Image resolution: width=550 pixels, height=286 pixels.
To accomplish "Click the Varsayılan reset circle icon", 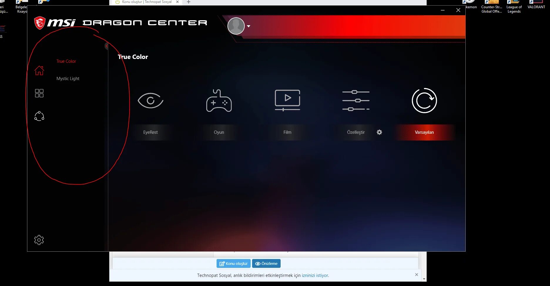I will pos(424,101).
